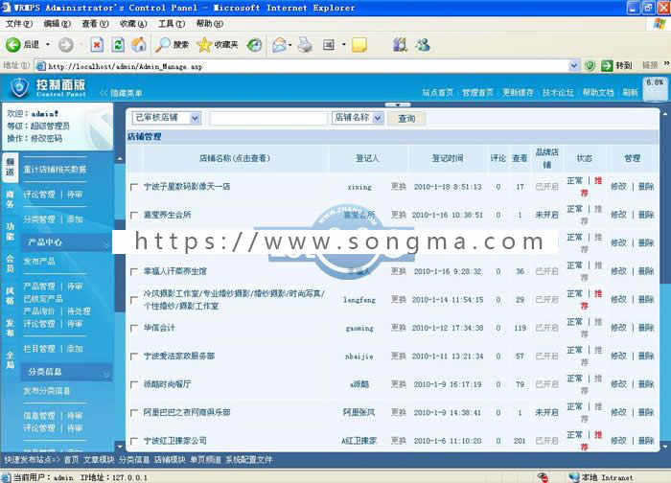
Task: Open the 编辑(E) menu
Action: pos(57,24)
